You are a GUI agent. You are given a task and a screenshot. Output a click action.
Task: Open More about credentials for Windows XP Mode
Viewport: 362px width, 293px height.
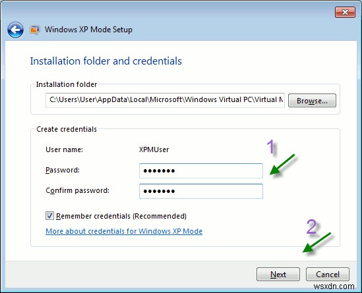pos(124,231)
